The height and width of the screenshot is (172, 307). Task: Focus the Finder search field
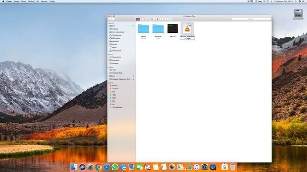click(x=251, y=19)
